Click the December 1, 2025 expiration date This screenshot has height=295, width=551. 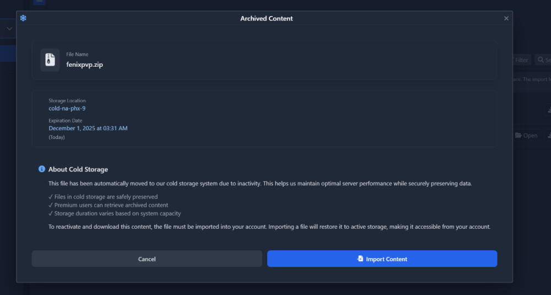pyautogui.click(x=88, y=128)
